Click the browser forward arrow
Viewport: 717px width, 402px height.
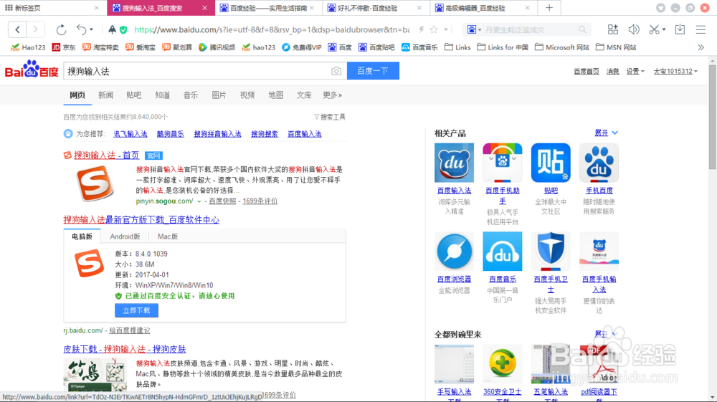(35, 29)
